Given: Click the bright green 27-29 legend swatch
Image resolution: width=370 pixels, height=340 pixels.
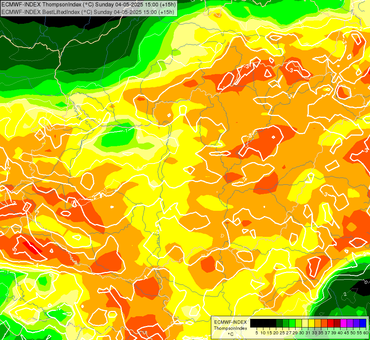Looking at the screenshot, I should (x=292, y=323).
